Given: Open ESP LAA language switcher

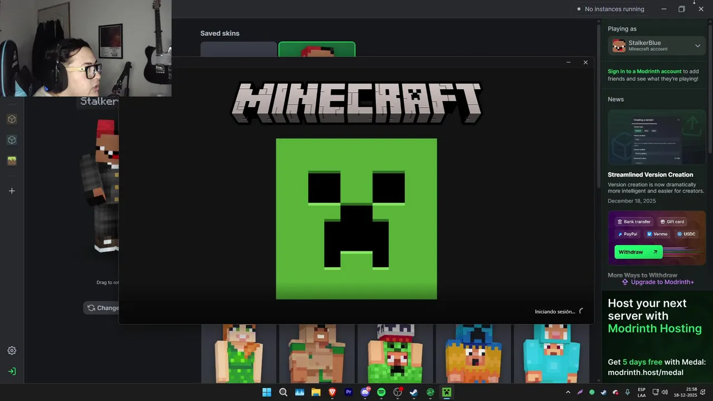Looking at the screenshot, I should click(642, 392).
